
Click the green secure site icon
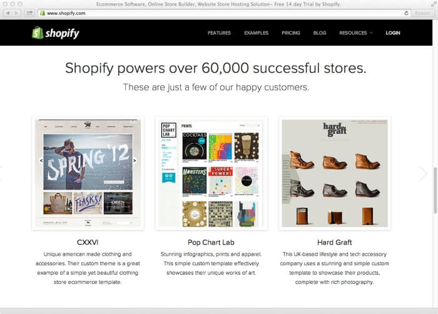(x=43, y=13)
